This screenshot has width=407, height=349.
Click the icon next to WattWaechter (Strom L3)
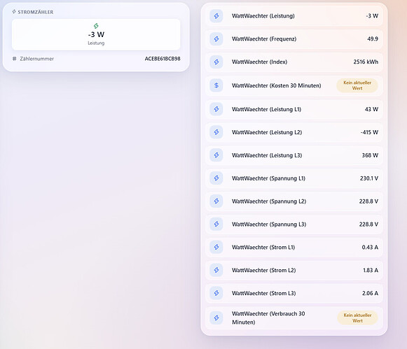(216, 293)
